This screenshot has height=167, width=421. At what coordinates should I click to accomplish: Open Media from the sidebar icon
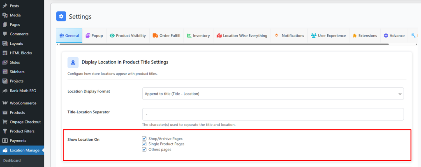pyautogui.click(x=5, y=15)
